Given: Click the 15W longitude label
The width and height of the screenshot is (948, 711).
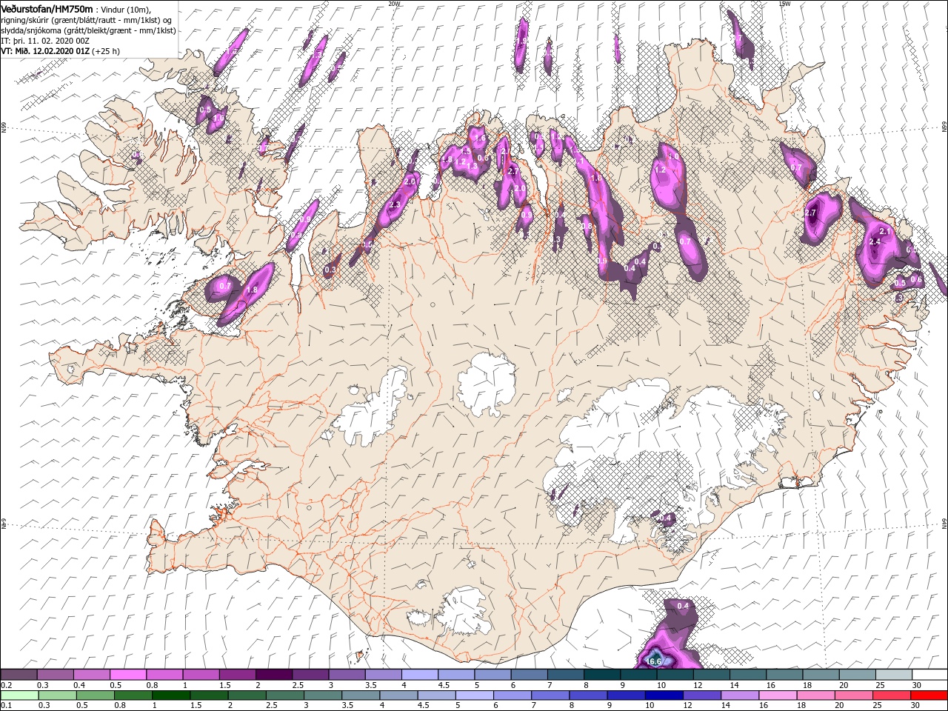Looking at the screenshot, I should 784,4.
